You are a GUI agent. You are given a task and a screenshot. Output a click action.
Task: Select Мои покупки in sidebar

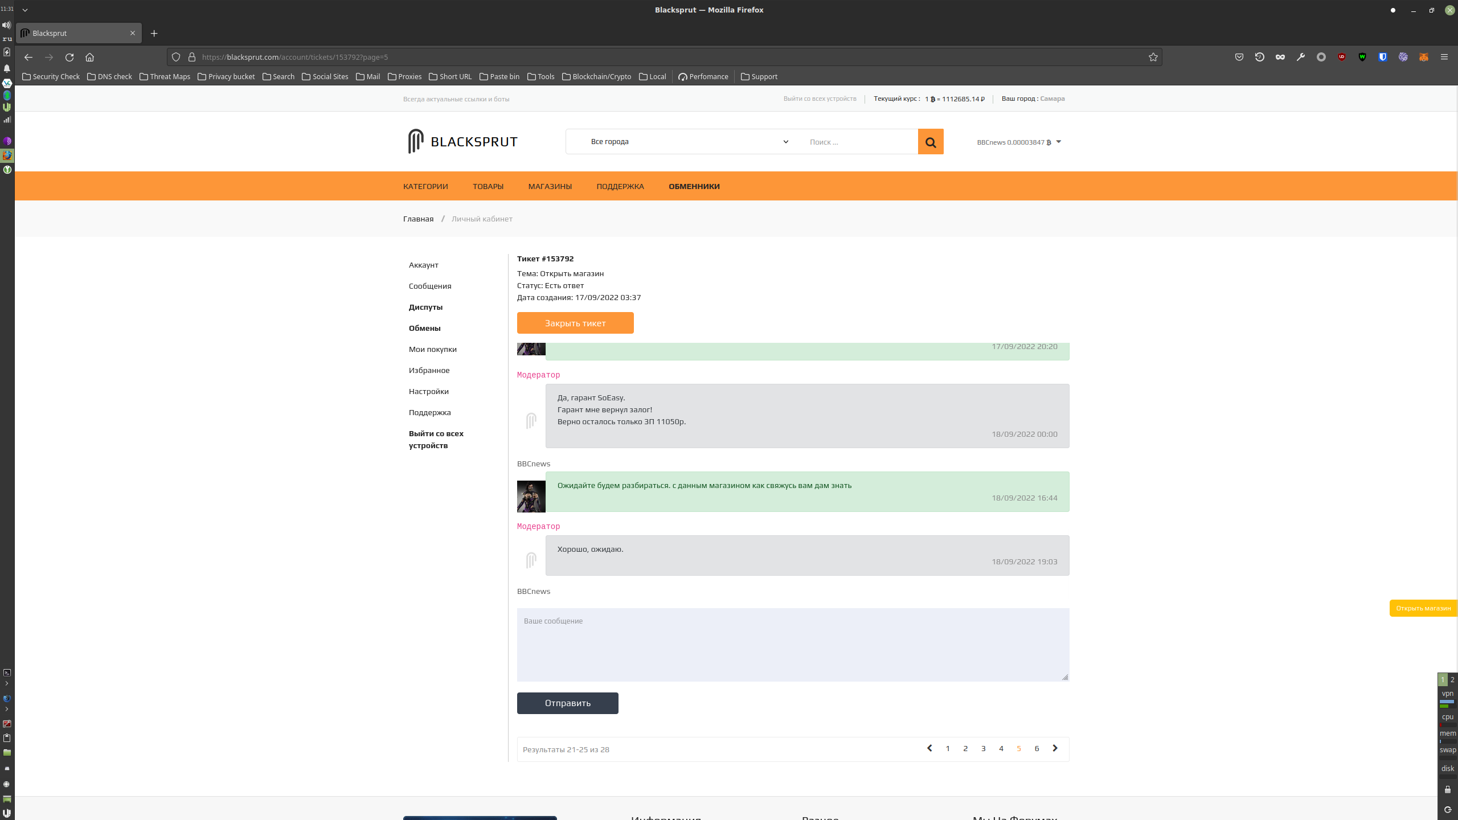433,349
